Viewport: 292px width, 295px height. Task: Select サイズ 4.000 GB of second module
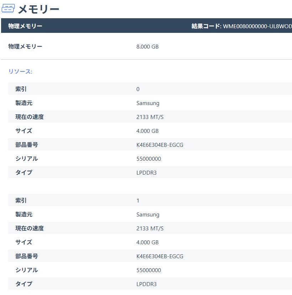tap(147, 242)
